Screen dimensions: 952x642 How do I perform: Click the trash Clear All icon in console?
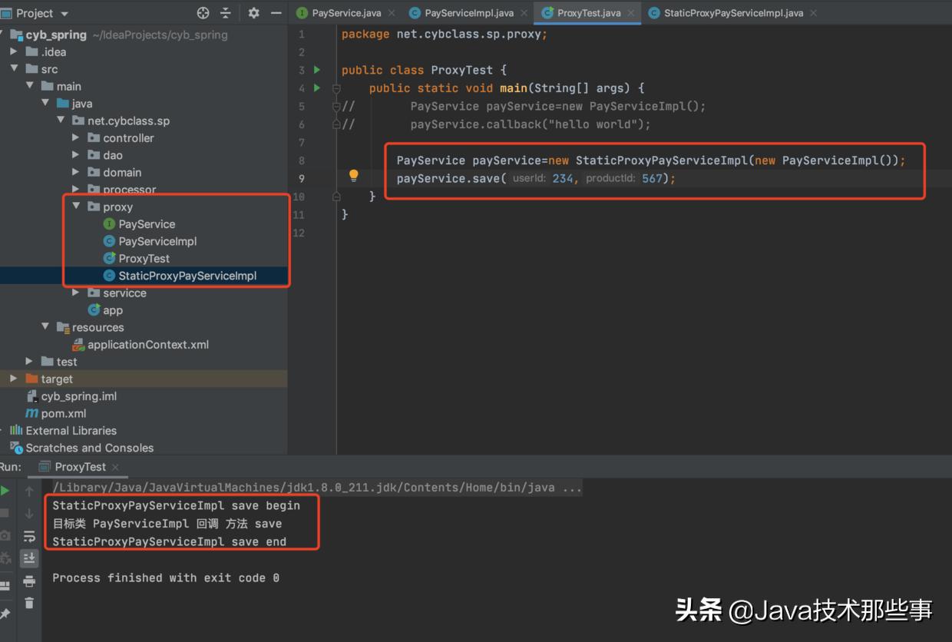click(x=29, y=603)
